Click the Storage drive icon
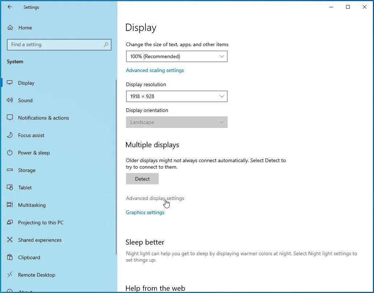 10,170
